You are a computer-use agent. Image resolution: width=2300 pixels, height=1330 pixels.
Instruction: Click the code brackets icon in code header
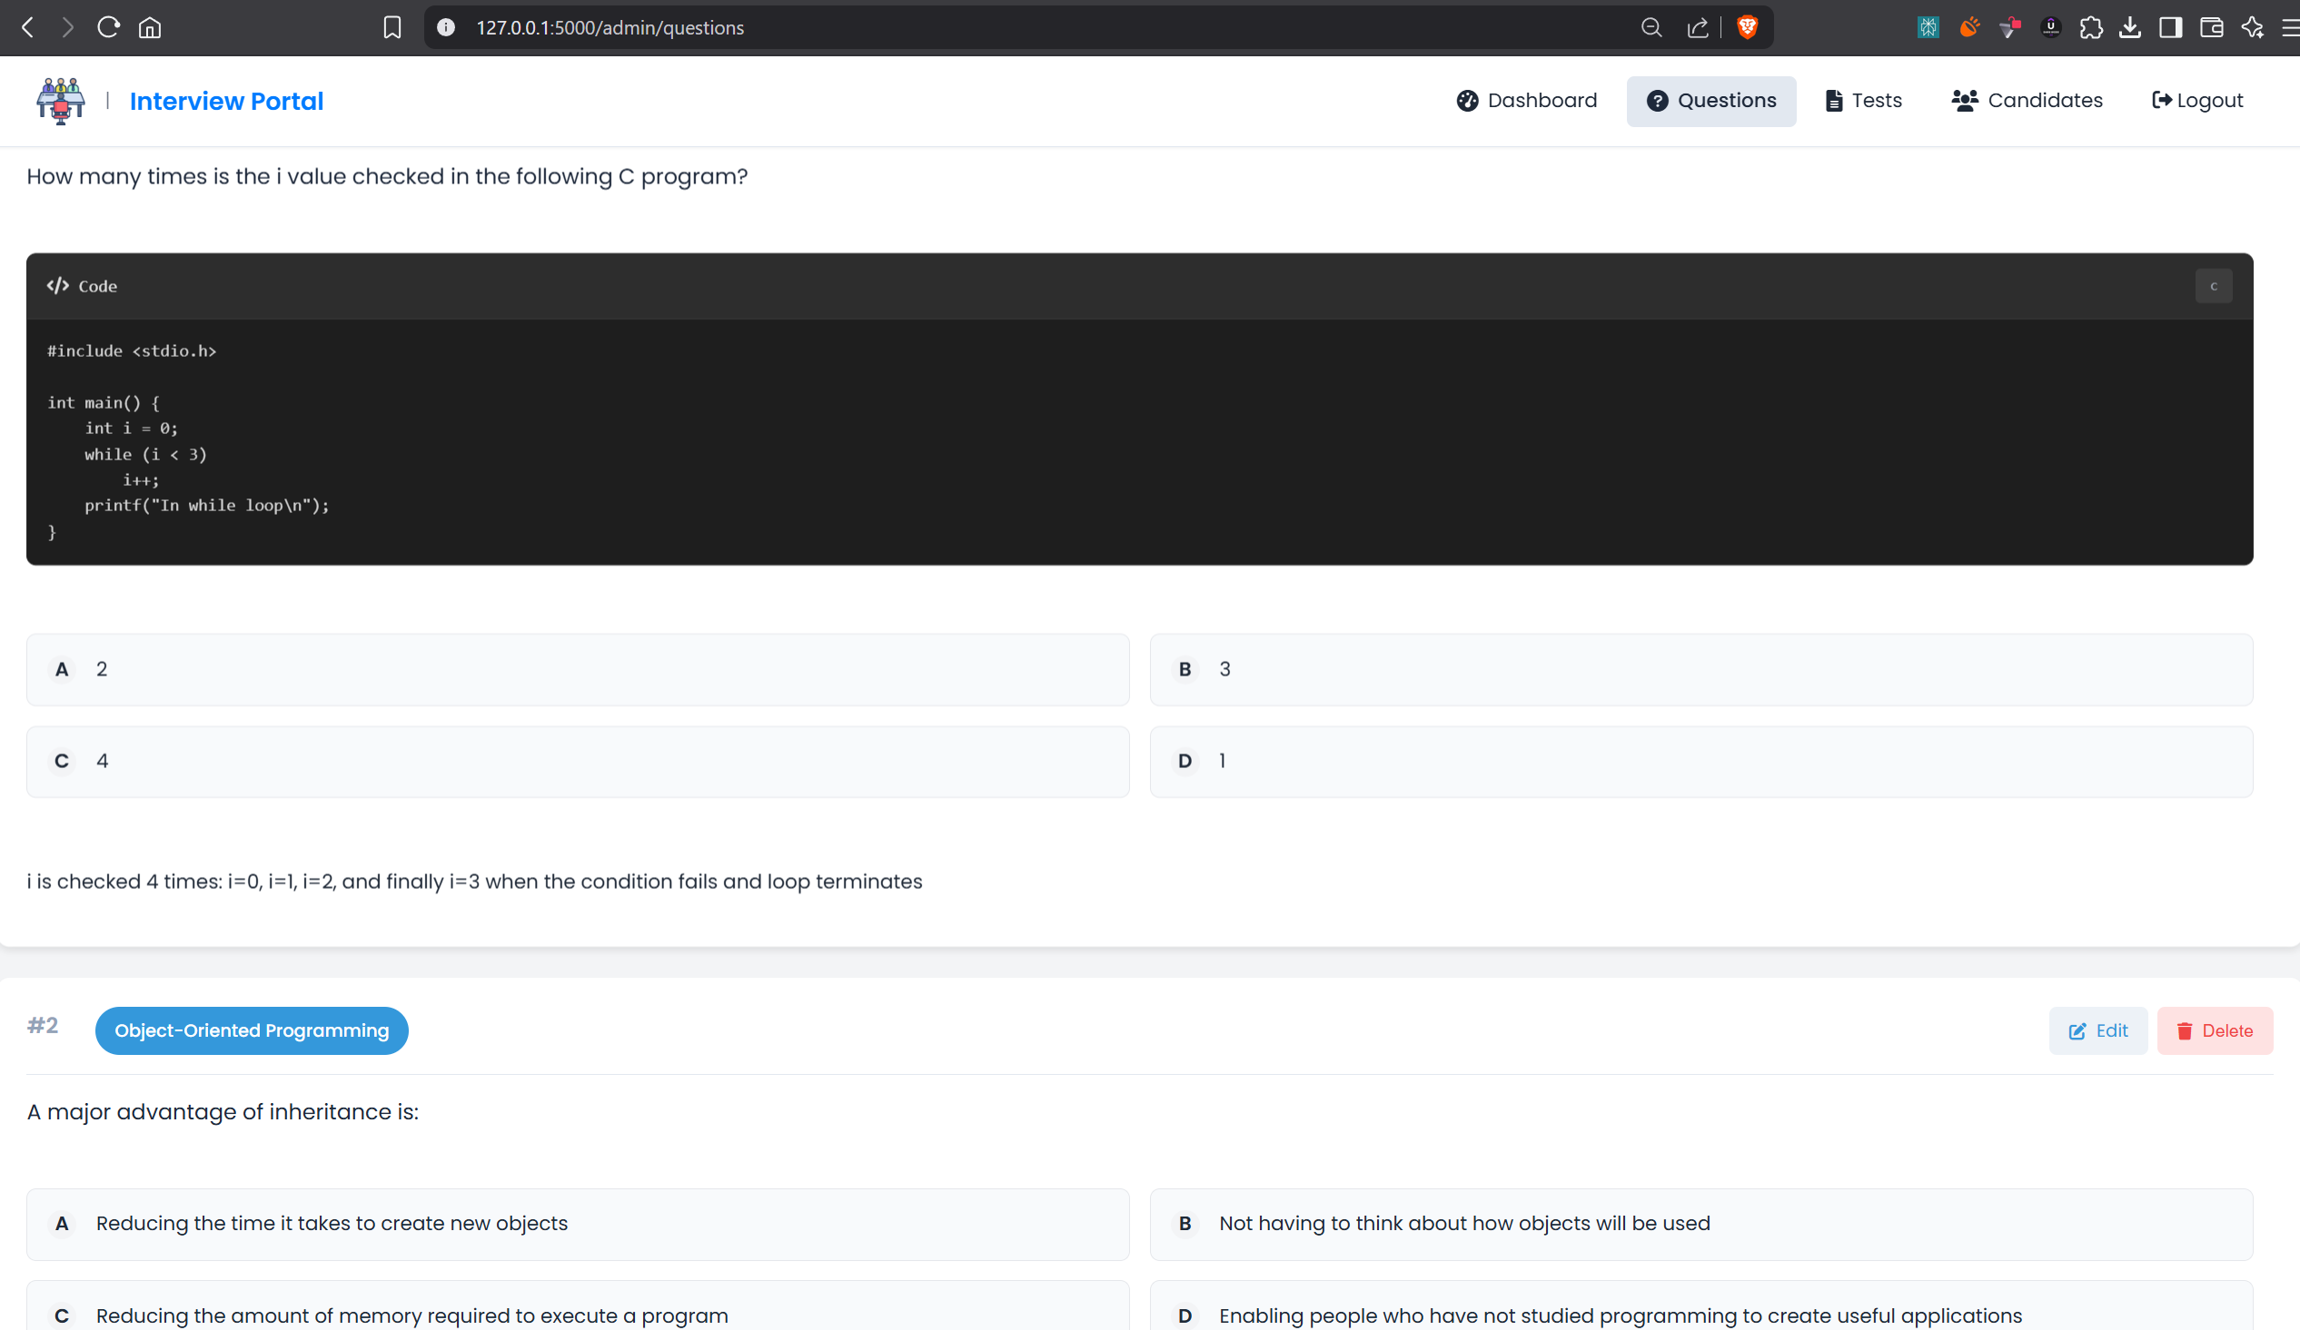tap(58, 286)
